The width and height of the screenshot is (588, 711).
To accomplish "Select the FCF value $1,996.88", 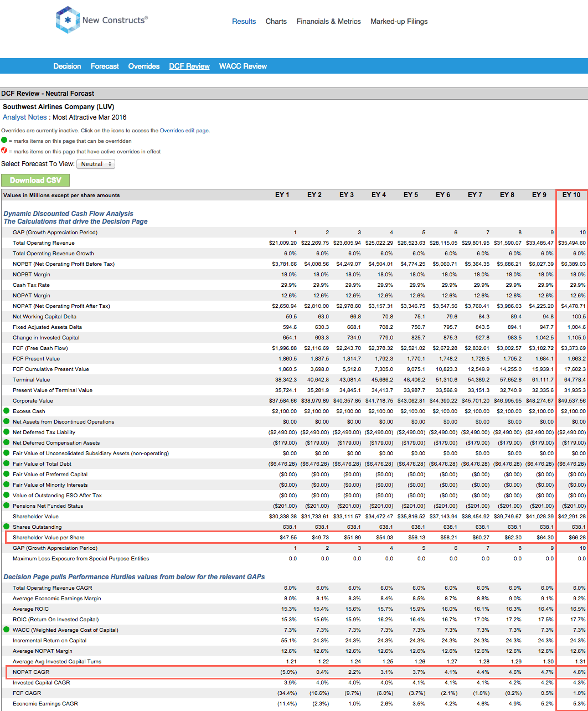I will point(285,348).
